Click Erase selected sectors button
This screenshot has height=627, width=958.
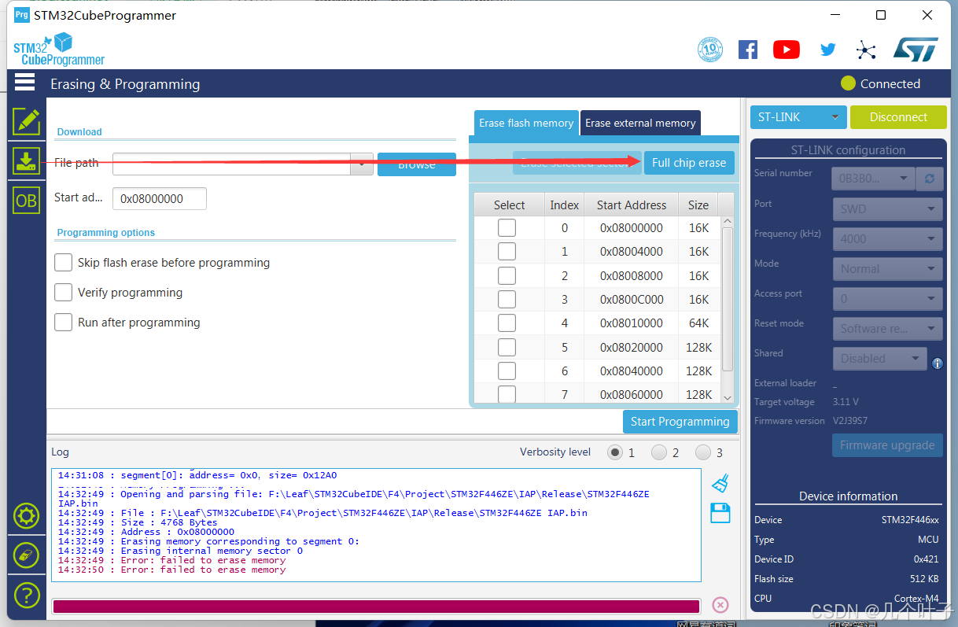577,163
